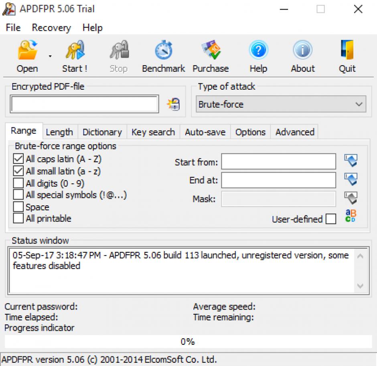377x366 pixels.
Task: Uncheck All small latin (a - z)
Action: [x=18, y=171]
